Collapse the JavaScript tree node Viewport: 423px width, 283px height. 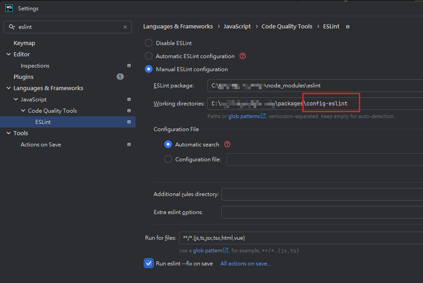16,99
